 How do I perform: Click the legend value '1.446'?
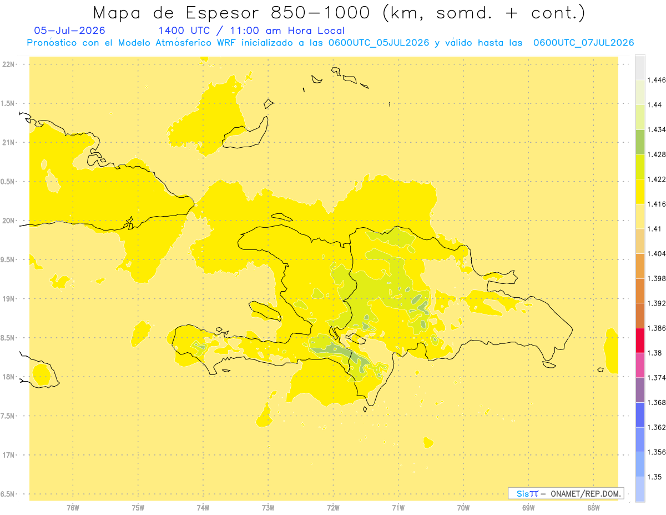656,80
